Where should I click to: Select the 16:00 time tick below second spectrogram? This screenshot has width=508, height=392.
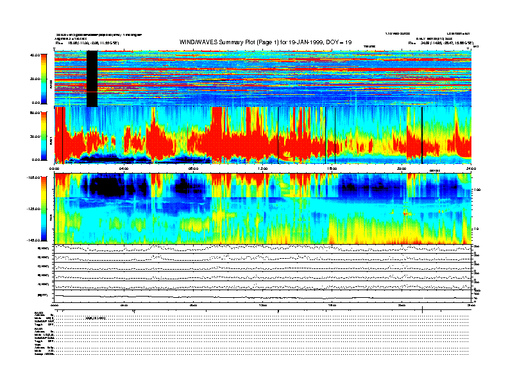[x=332, y=168]
